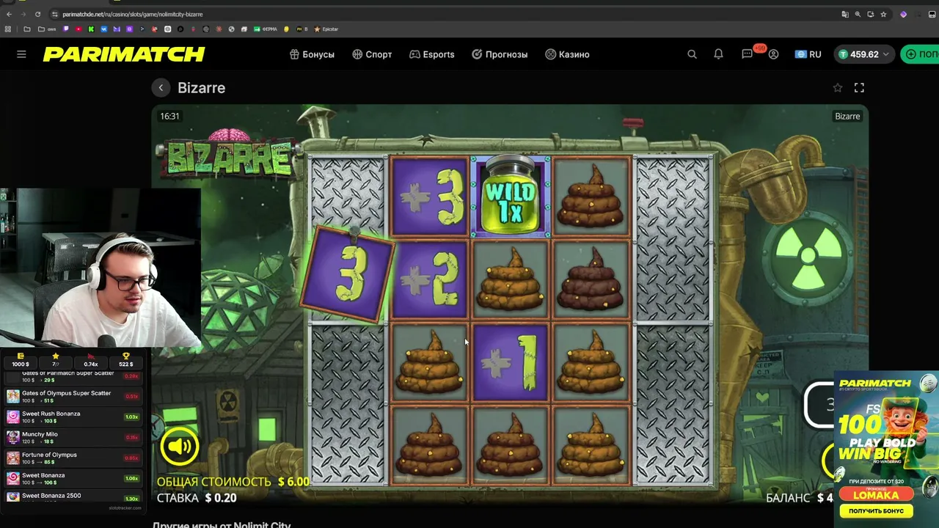Open the browser apps grid

[8, 29]
